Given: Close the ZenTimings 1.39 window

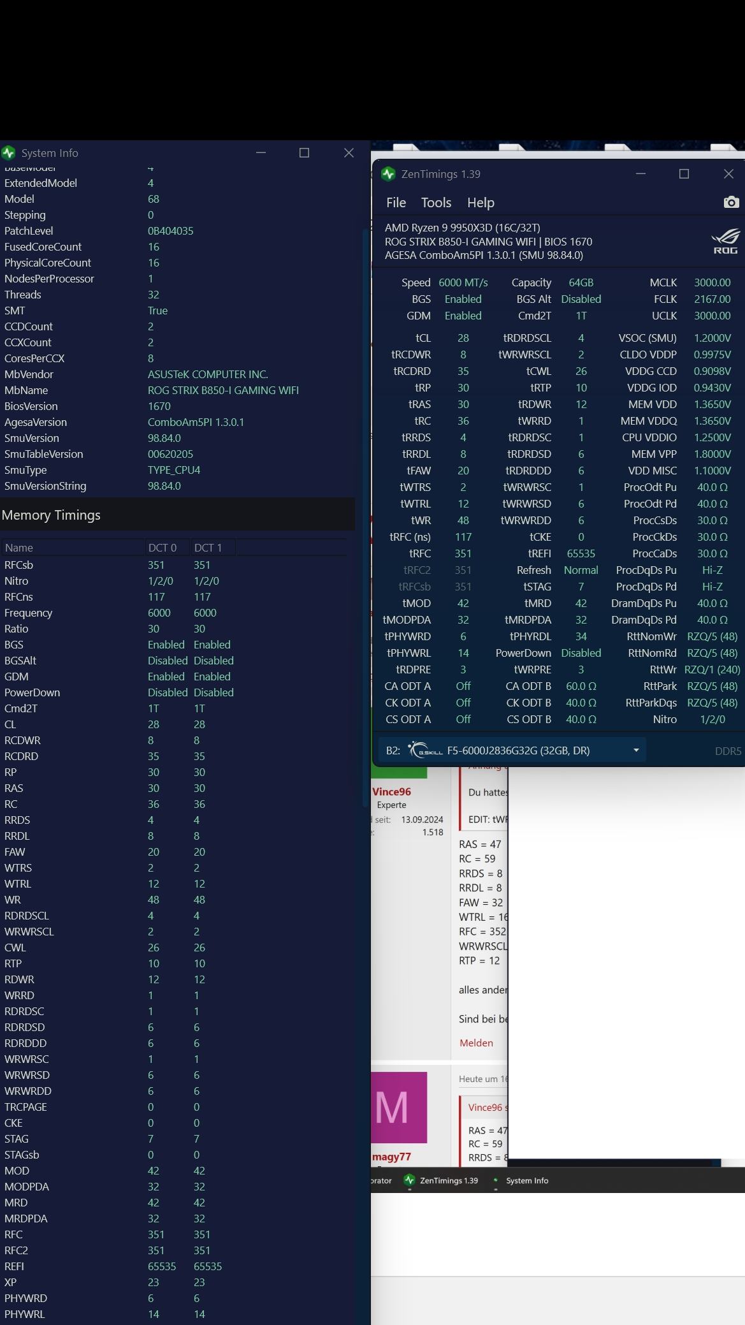Looking at the screenshot, I should pos(728,174).
